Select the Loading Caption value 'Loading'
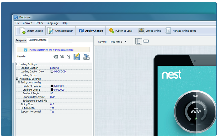 coord(54,68)
